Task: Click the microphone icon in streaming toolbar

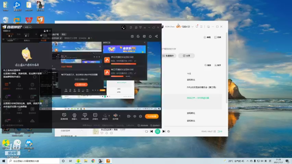Action: (x=105, y=116)
